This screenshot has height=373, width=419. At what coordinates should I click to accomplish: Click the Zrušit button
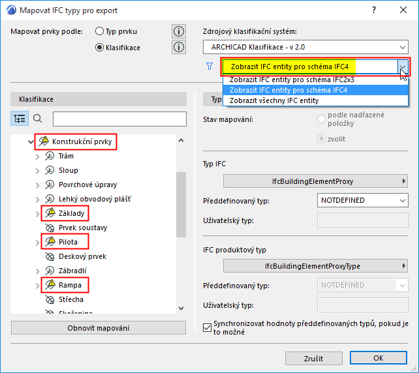click(x=314, y=358)
